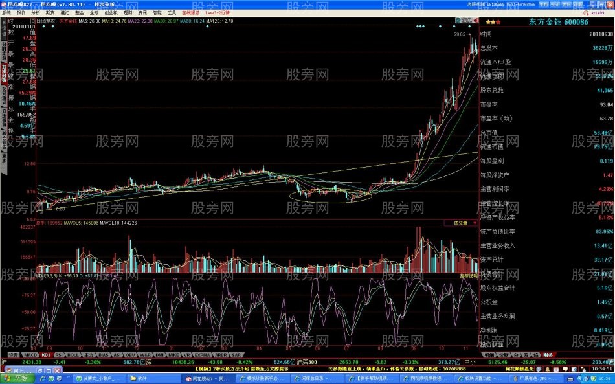This screenshot has width=615, height=384.
Task: Click the Level-2行情 link
Action: tap(216, 12)
